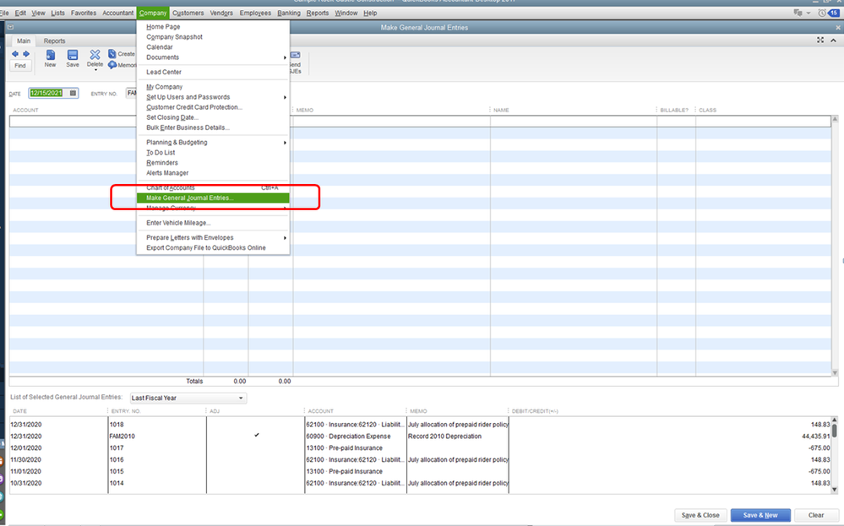Open the Customers menu
Image resolution: width=844 pixels, height=526 pixels.
click(x=188, y=13)
